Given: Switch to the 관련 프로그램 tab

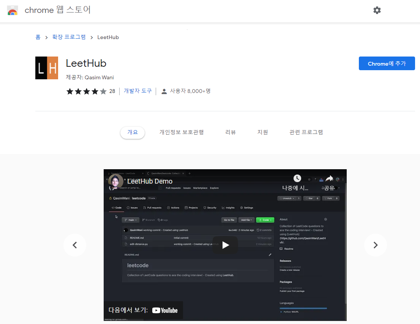Looking at the screenshot, I should 306,132.
